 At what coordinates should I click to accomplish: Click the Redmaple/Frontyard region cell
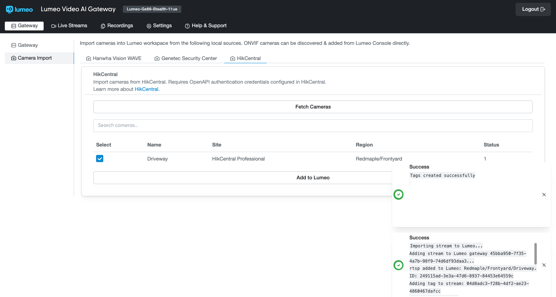pos(379,159)
